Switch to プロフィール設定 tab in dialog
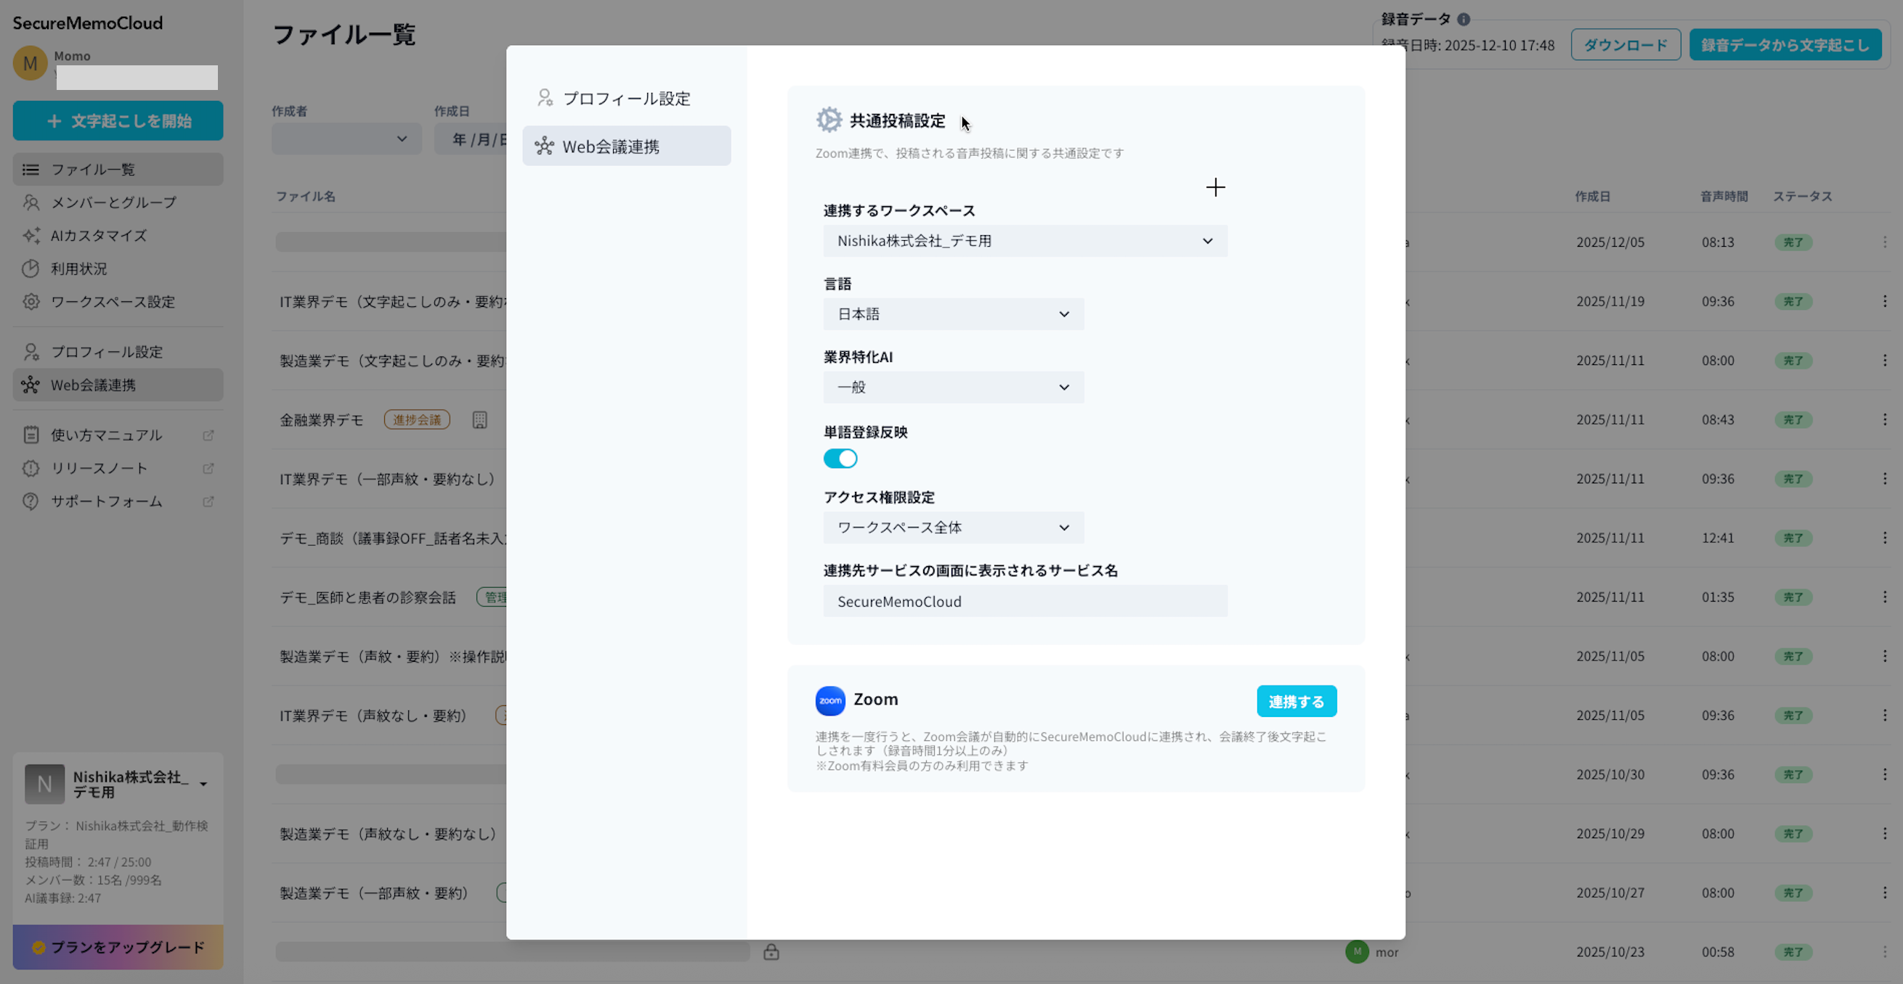Viewport: 1903px width, 984px height. coord(625,98)
